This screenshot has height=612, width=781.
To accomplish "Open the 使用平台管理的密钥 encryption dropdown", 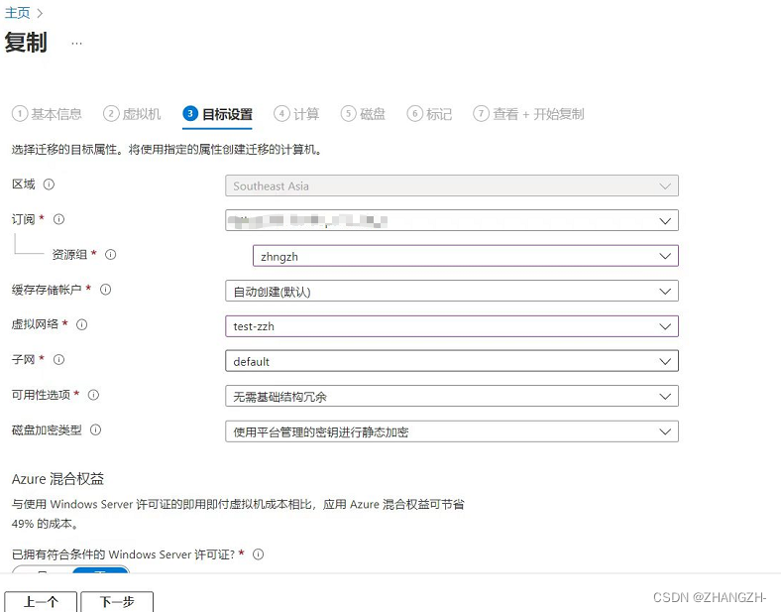I will [452, 431].
